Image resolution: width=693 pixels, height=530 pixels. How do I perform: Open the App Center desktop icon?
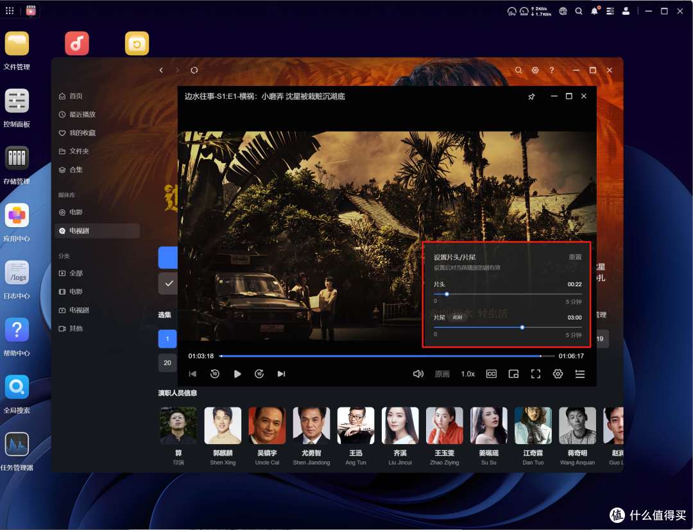17,215
